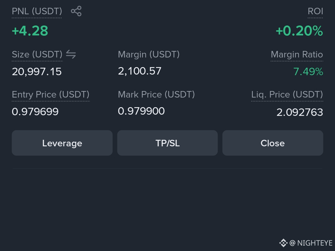Open the TP/SL button

tap(167, 143)
